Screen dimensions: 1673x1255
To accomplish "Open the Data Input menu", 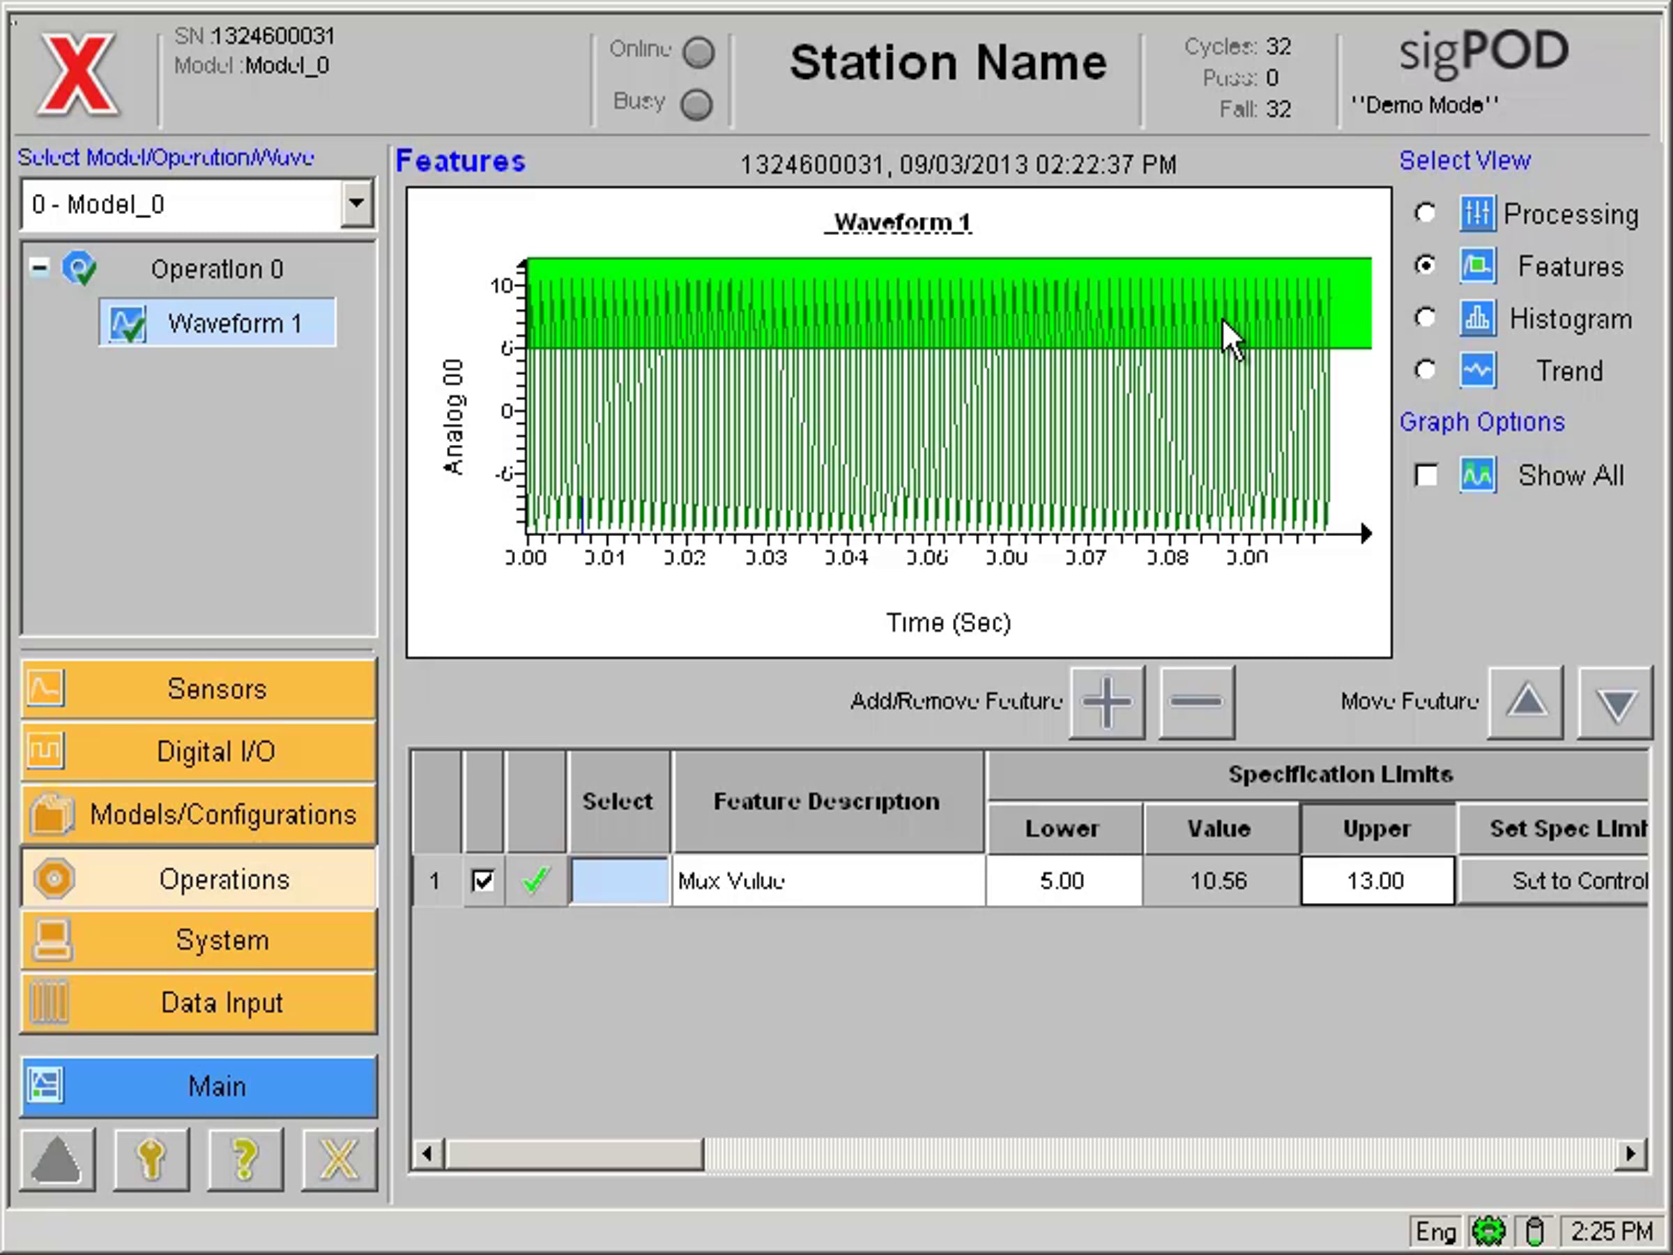I will (199, 1003).
